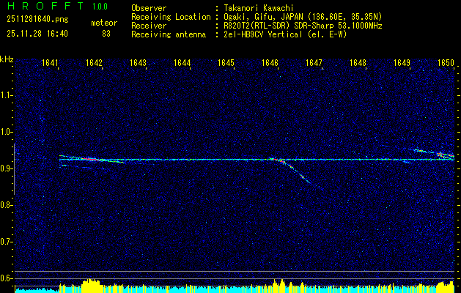Click the tall yellow power bars below 1642
The height and width of the screenshot is (293, 461).
point(91,286)
